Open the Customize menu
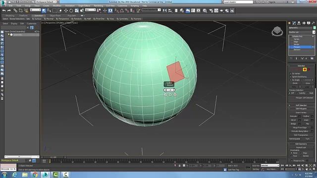The height and width of the screenshot is (178, 317). 122,5
